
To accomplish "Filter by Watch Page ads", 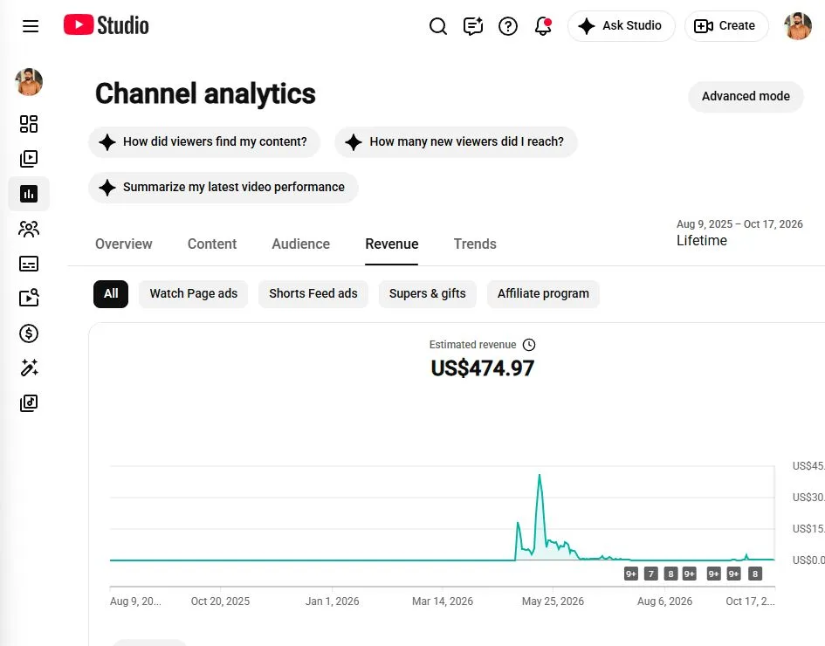I will (x=194, y=294).
